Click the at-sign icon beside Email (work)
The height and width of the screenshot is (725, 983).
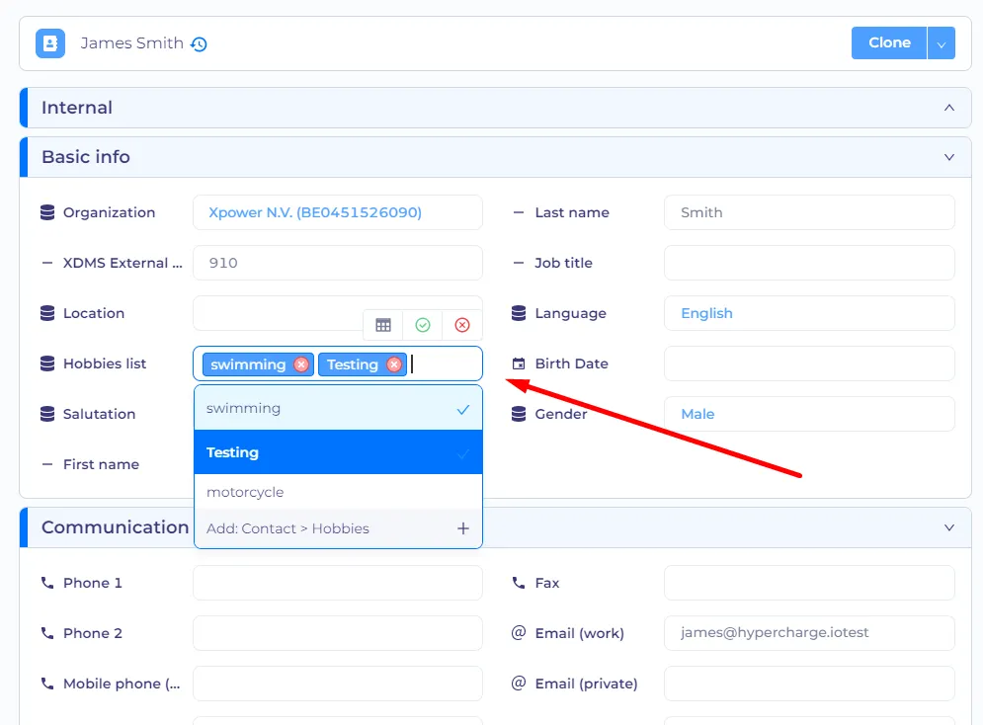[519, 633]
